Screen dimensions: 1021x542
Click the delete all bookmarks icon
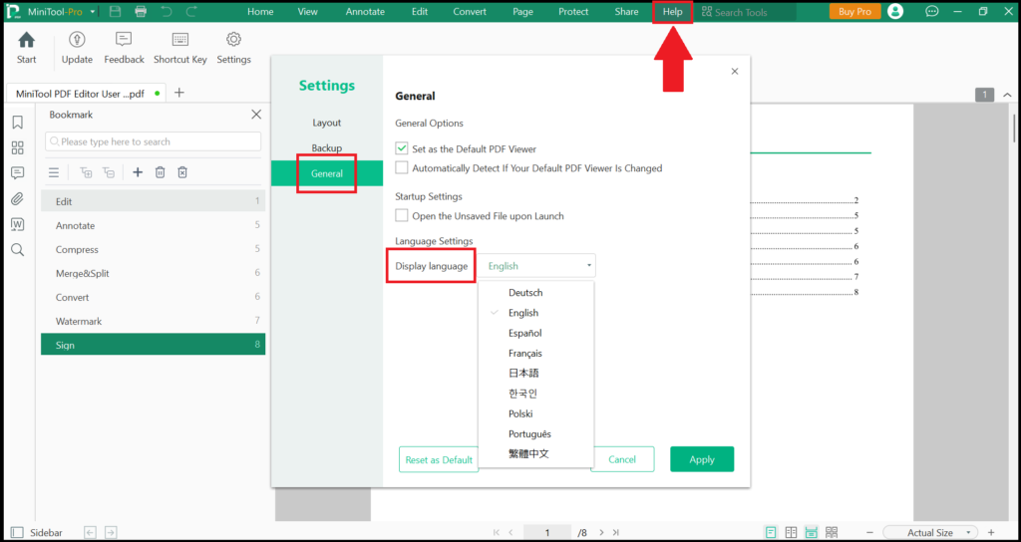[x=183, y=172]
